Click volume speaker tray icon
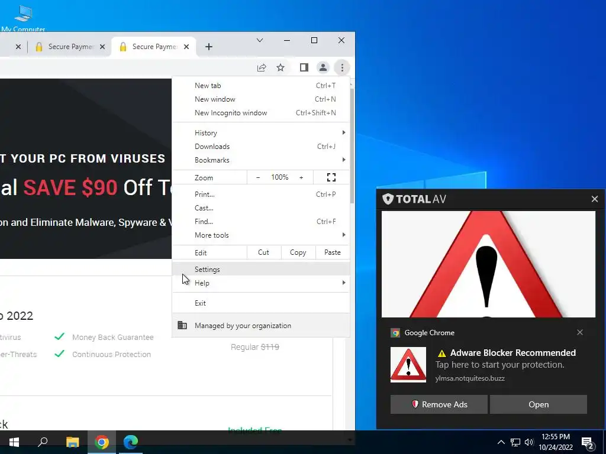The height and width of the screenshot is (454, 606). pos(529,442)
